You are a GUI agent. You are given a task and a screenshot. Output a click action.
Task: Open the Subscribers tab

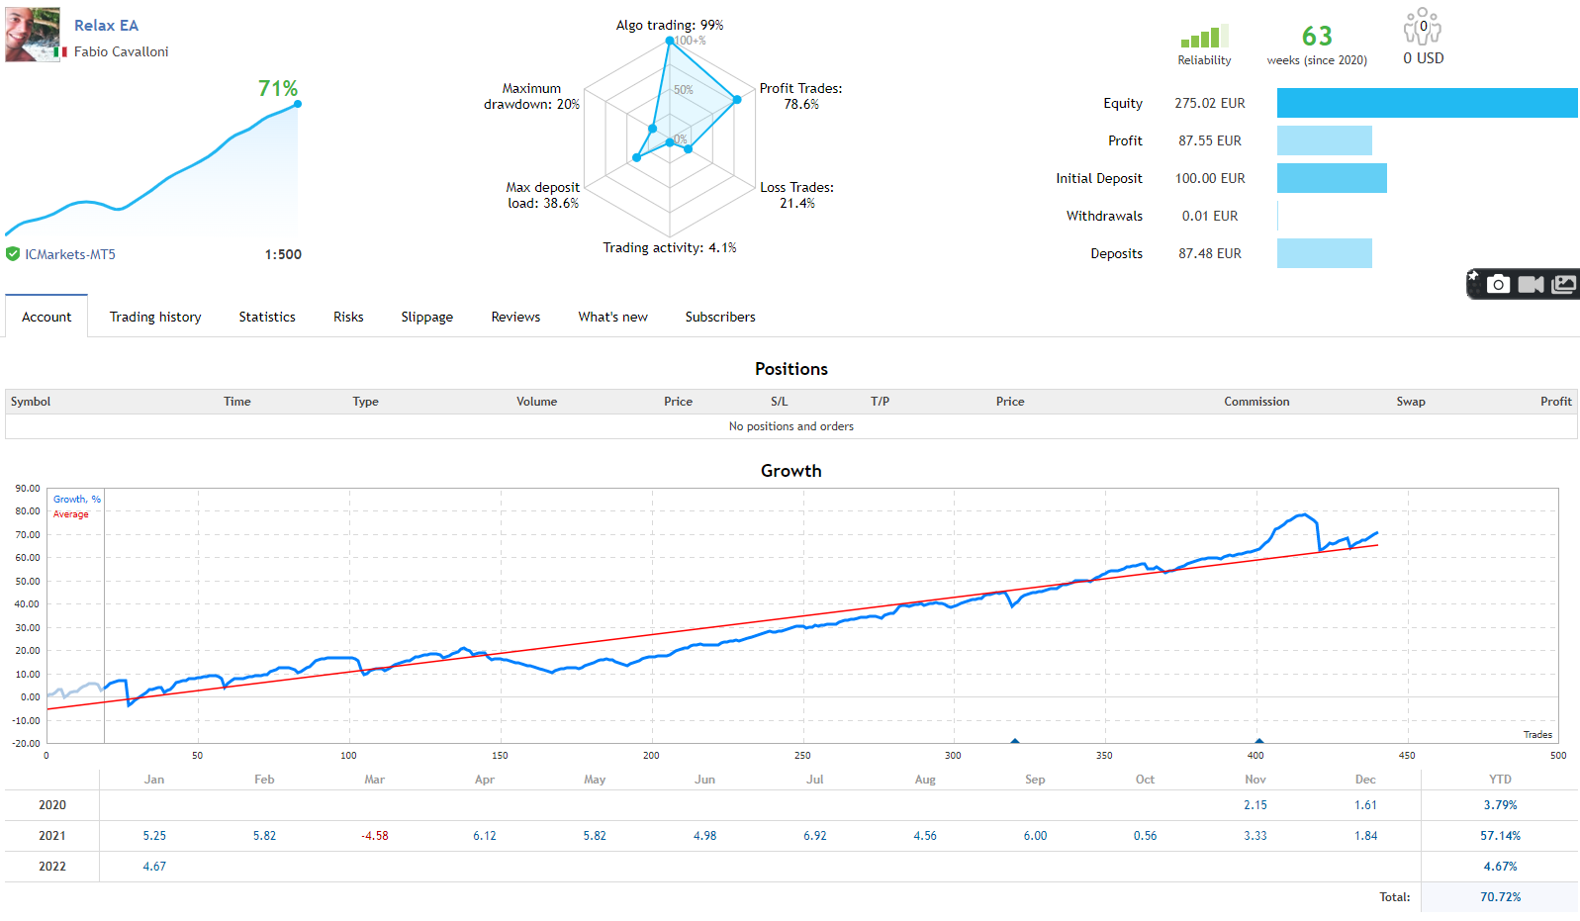[720, 317]
